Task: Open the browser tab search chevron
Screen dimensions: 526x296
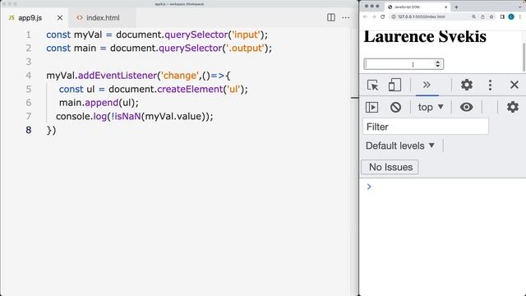Action: pos(520,7)
